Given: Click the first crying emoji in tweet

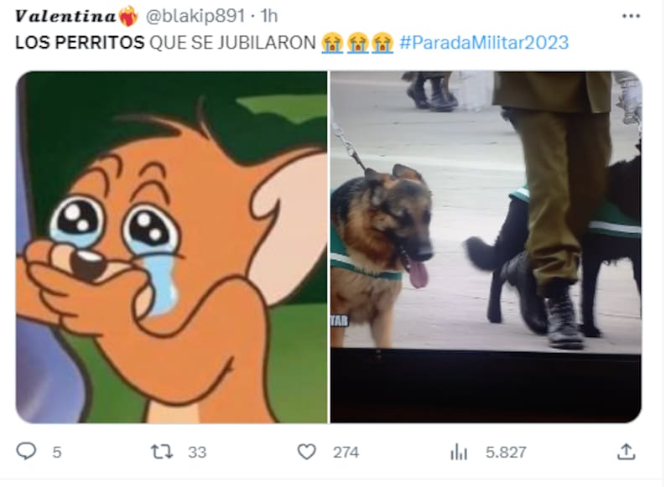Looking at the screenshot, I should tap(332, 43).
